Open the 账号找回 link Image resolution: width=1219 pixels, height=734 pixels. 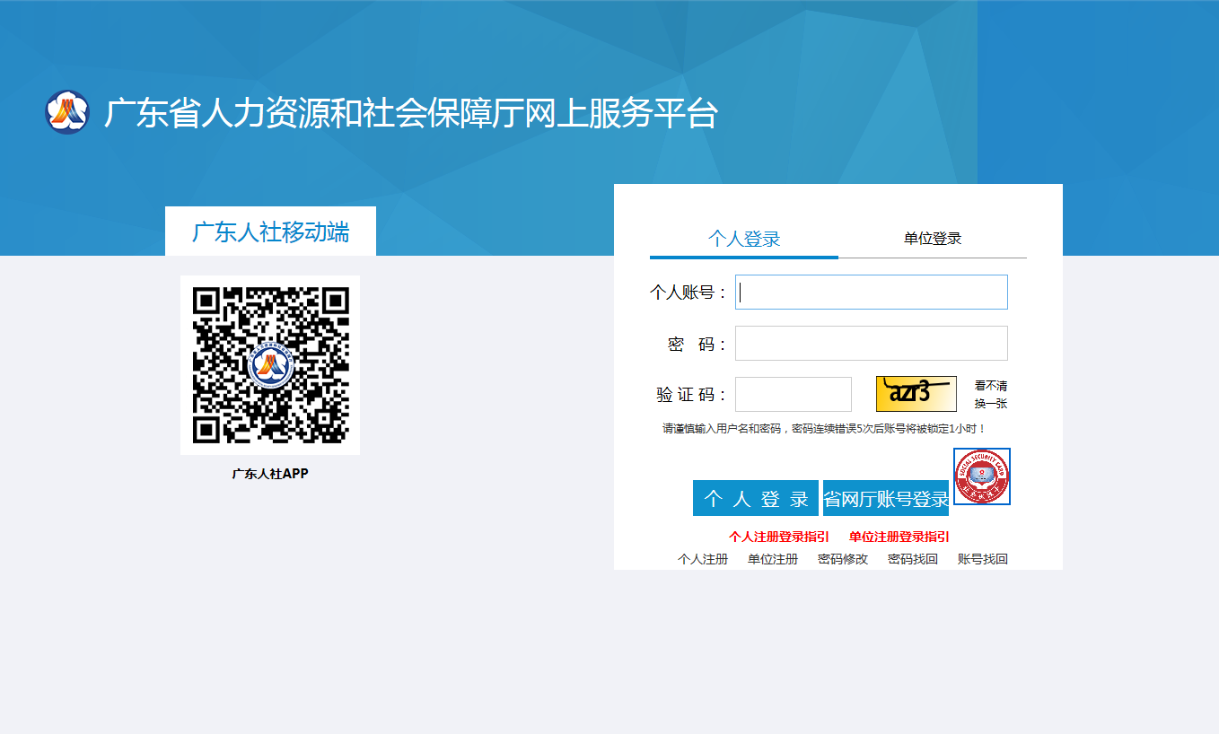983,559
